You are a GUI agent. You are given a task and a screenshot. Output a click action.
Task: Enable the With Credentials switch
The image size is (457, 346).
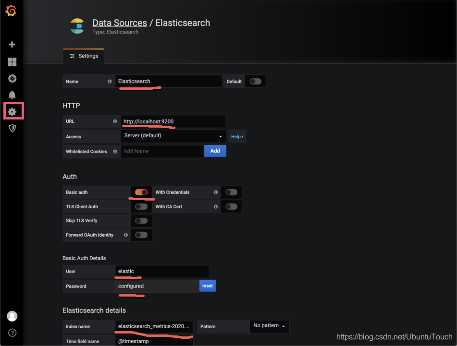pyautogui.click(x=231, y=192)
